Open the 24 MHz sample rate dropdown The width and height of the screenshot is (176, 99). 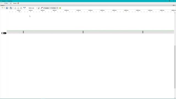click(x=55, y=8)
